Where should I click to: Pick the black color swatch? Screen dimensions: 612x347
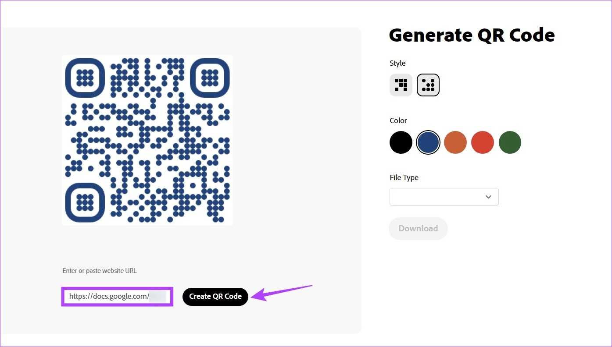click(401, 142)
